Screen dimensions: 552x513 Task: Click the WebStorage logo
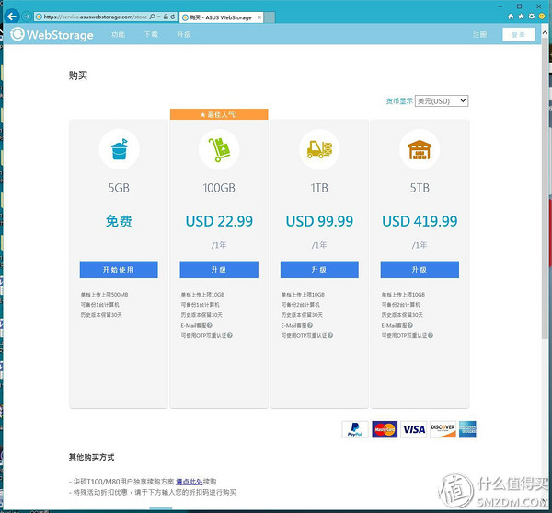(52, 34)
